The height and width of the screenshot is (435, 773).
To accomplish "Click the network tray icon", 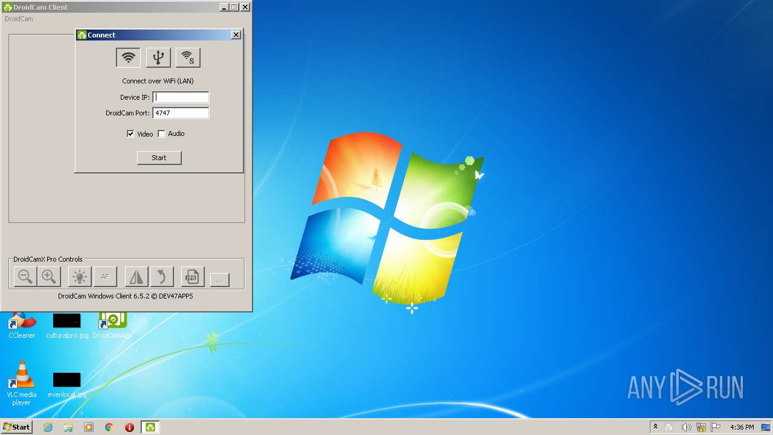I will 701,427.
